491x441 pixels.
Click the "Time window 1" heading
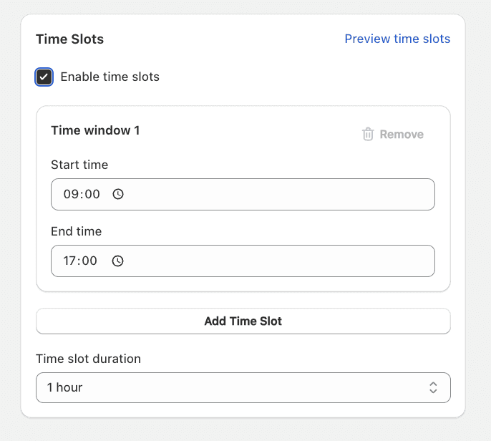95,130
